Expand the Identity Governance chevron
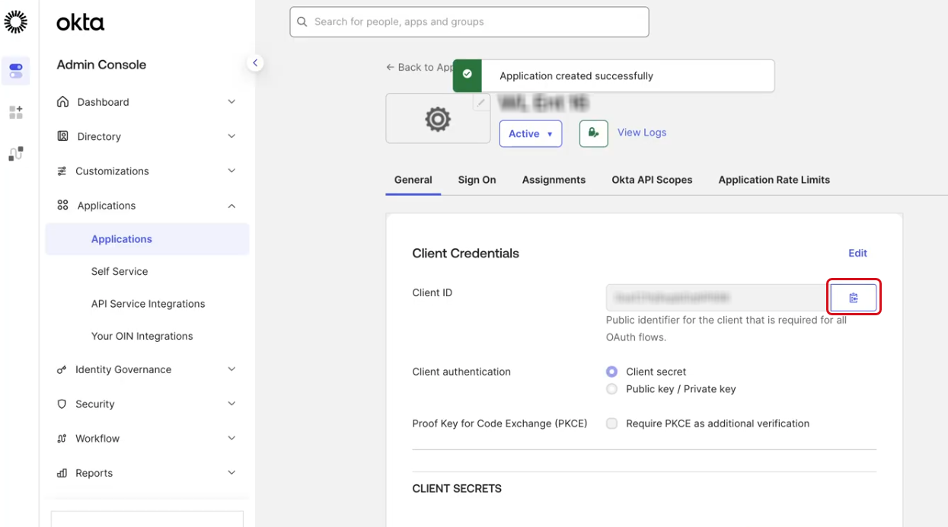Viewport: 948px width, 527px height. pos(231,369)
